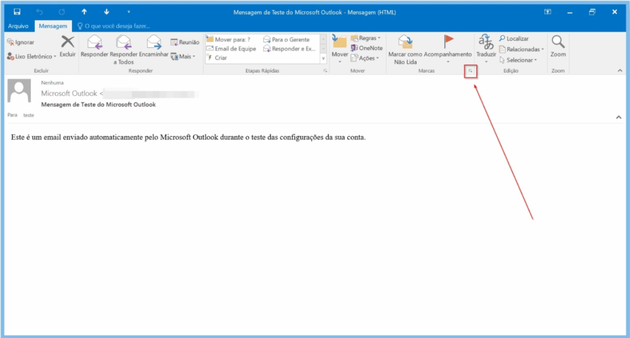Click the Excluir (delete) X icon

click(68, 42)
